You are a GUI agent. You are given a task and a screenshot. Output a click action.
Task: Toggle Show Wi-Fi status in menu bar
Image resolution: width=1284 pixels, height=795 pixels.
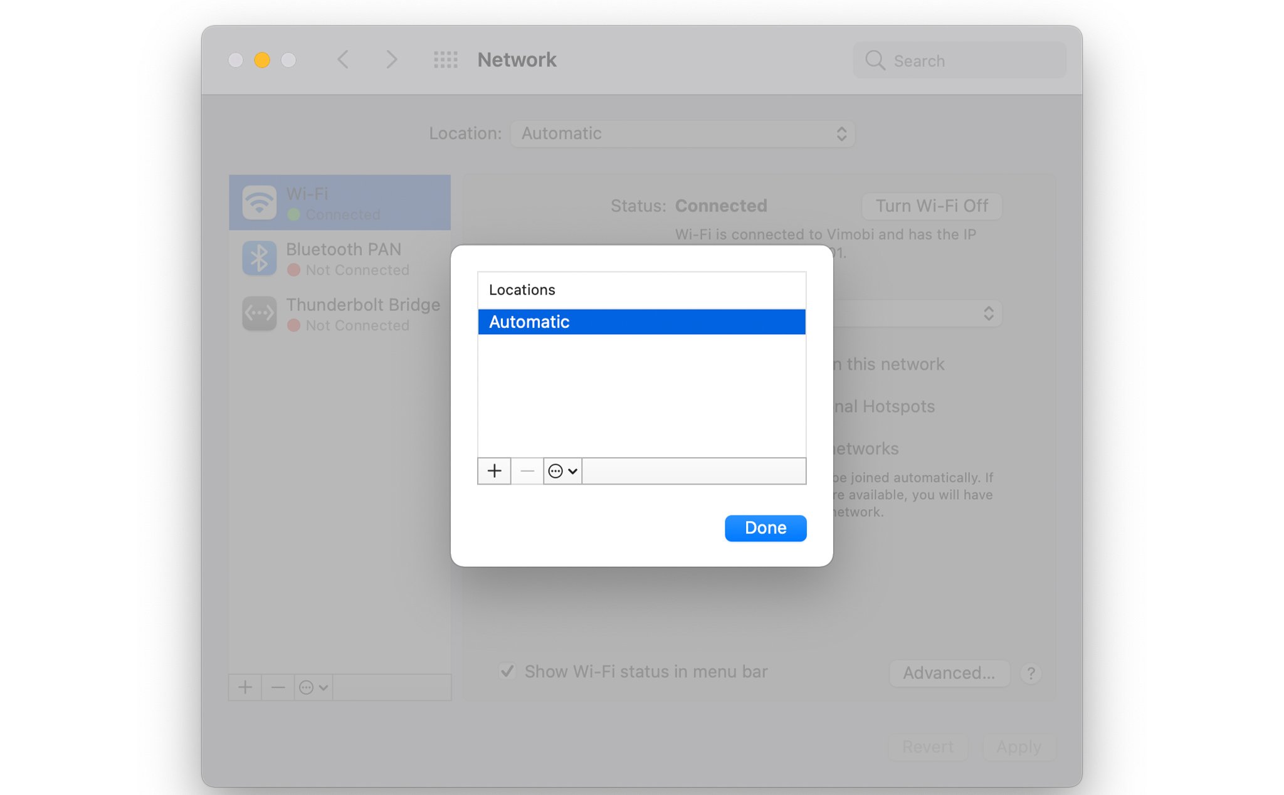point(507,671)
